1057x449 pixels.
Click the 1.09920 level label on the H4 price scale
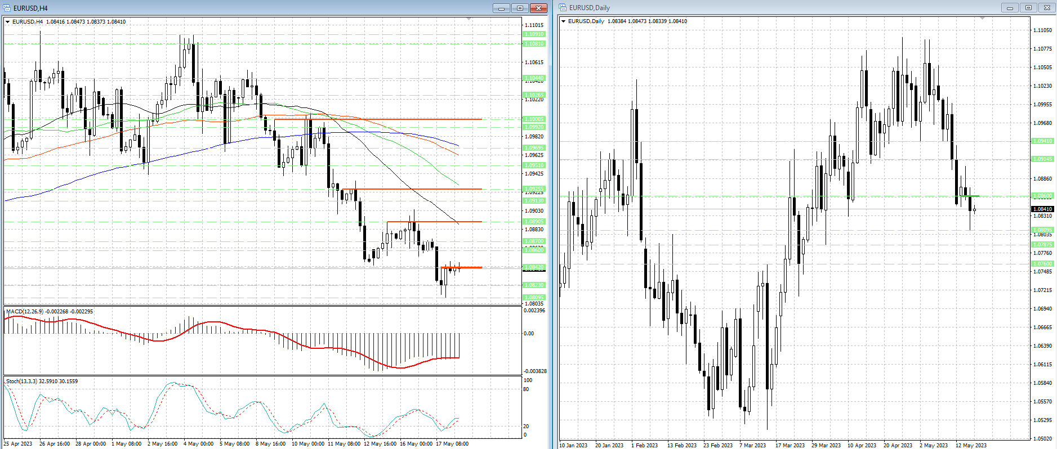pyautogui.click(x=534, y=127)
